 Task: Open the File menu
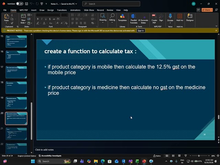pyautogui.click(x=5, y=10)
